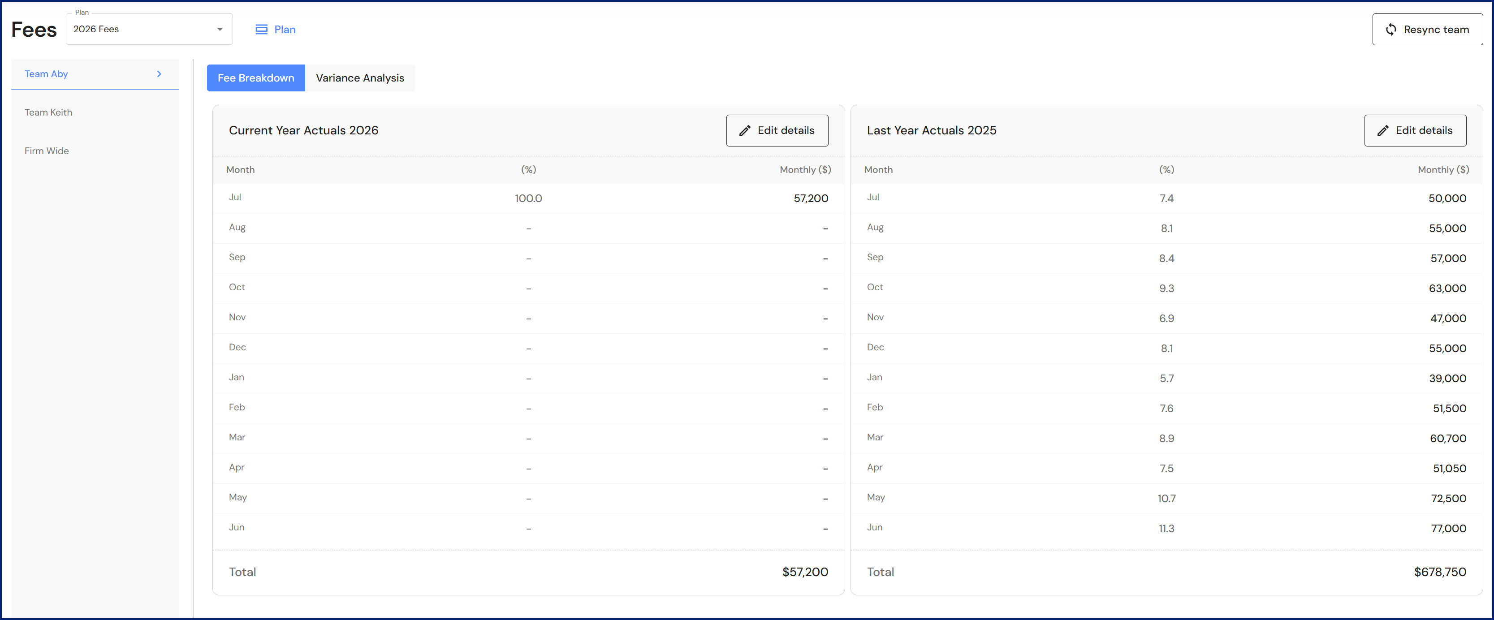1494x620 pixels.
Task: Click the Resync team circular arrows icon
Action: click(x=1391, y=30)
